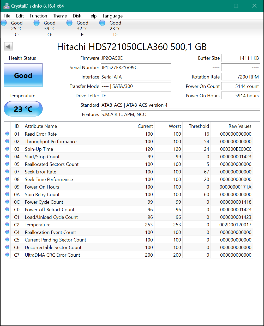This screenshot has width=264, height=326.
Task: Open the File menu
Action: (x=7, y=16)
